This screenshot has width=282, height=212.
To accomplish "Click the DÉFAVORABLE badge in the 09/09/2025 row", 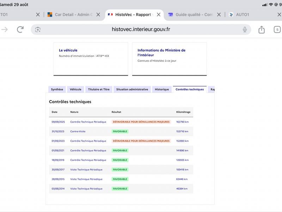I will pos(141,122).
